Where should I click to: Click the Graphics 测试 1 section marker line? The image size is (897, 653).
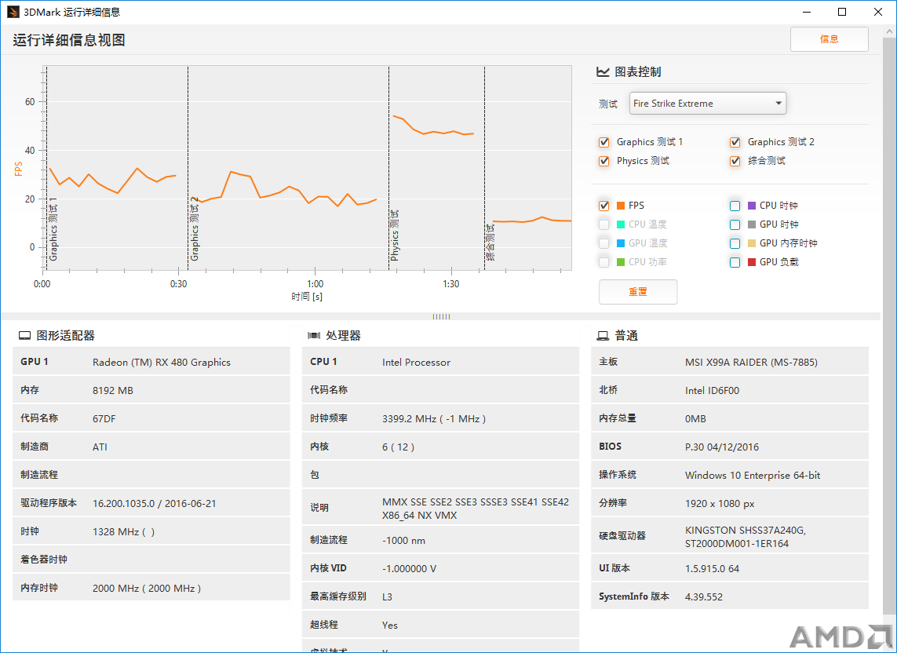point(47,168)
